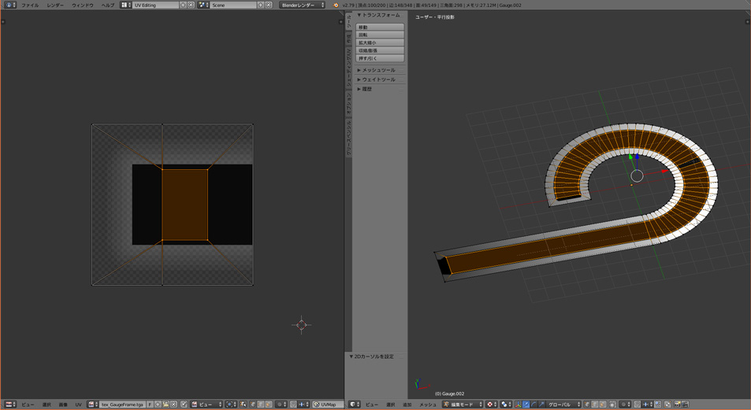Open the 3D view 追加 menu
This screenshot has width=751, height=410.
(407, 404)
